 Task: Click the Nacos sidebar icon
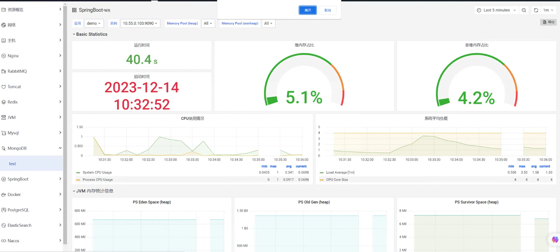(4, 241)
